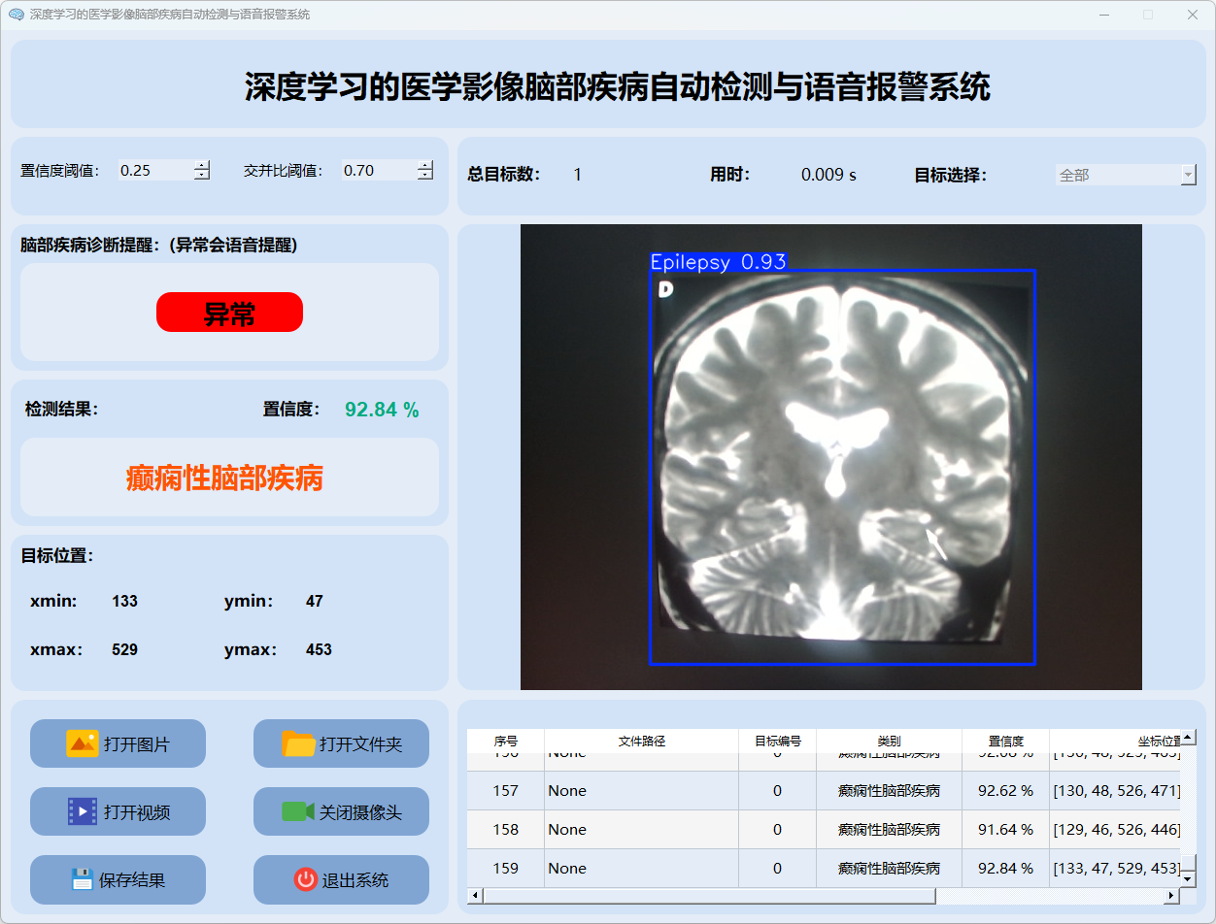The width and height of the screenshot is (1216, 924).
Task: Click the 用时 value 0.009 s
Action: (x=828, y=175)
